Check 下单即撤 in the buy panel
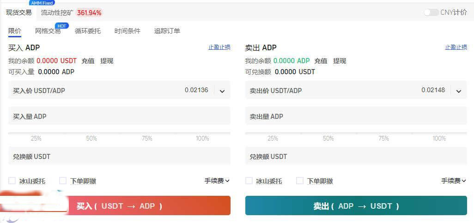The image size is (474, 223). click(63, 181)
